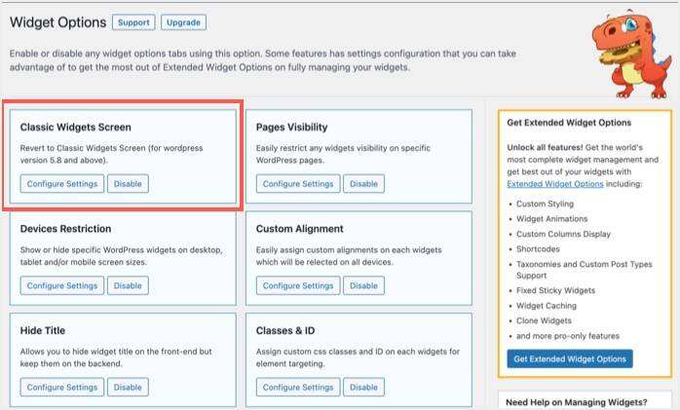Click the 'Easily assign custom alignments' description
This screenshot has height=410, width=680.
[x=349, y=256]
